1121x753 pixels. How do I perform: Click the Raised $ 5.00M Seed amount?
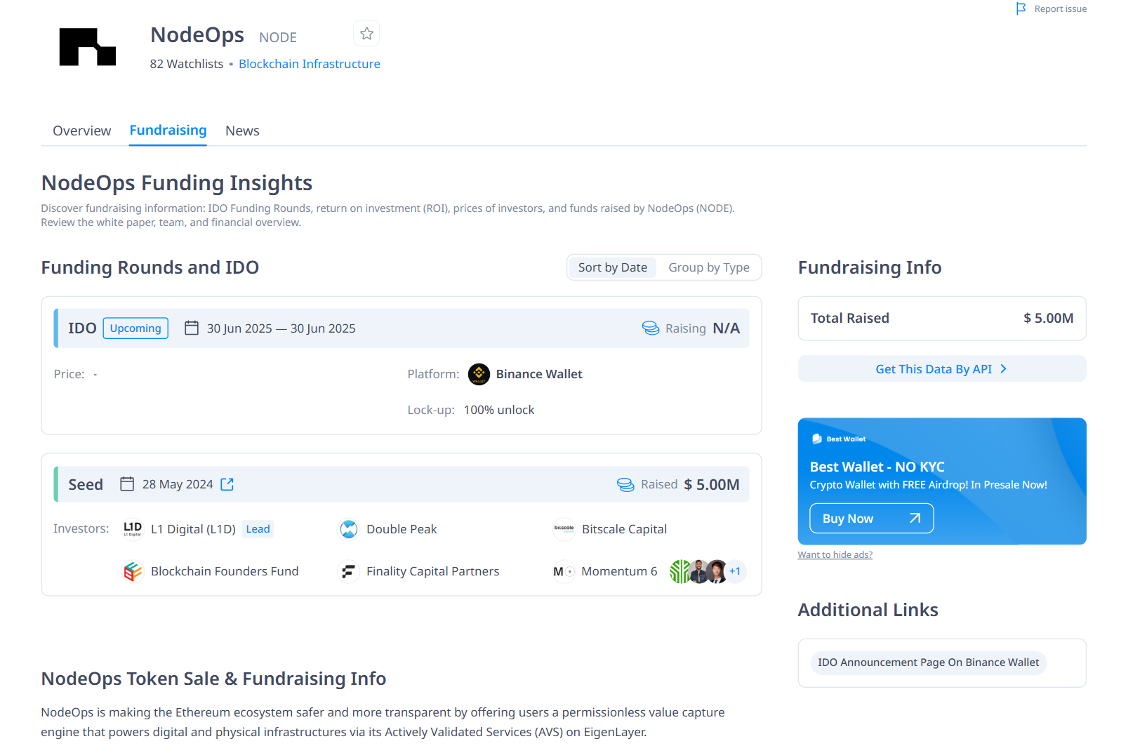[x=711, y=485]
